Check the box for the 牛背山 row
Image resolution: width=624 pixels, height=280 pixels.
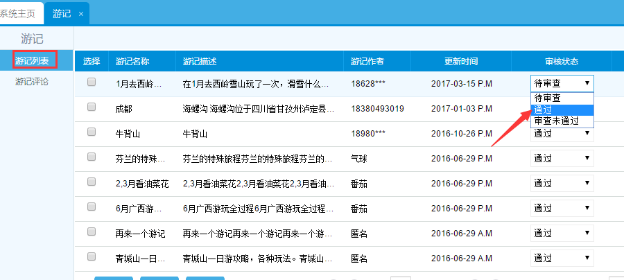coord(92,132)
